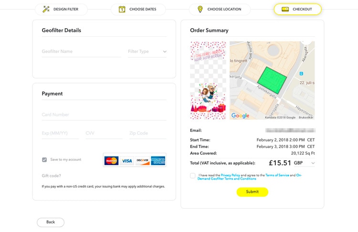Screen dimensions: 358x232
Task: Click the Choose Location pin icon
Action: coord(200,9)
